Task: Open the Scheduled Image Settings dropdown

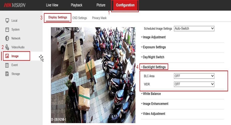Action: 194,28
